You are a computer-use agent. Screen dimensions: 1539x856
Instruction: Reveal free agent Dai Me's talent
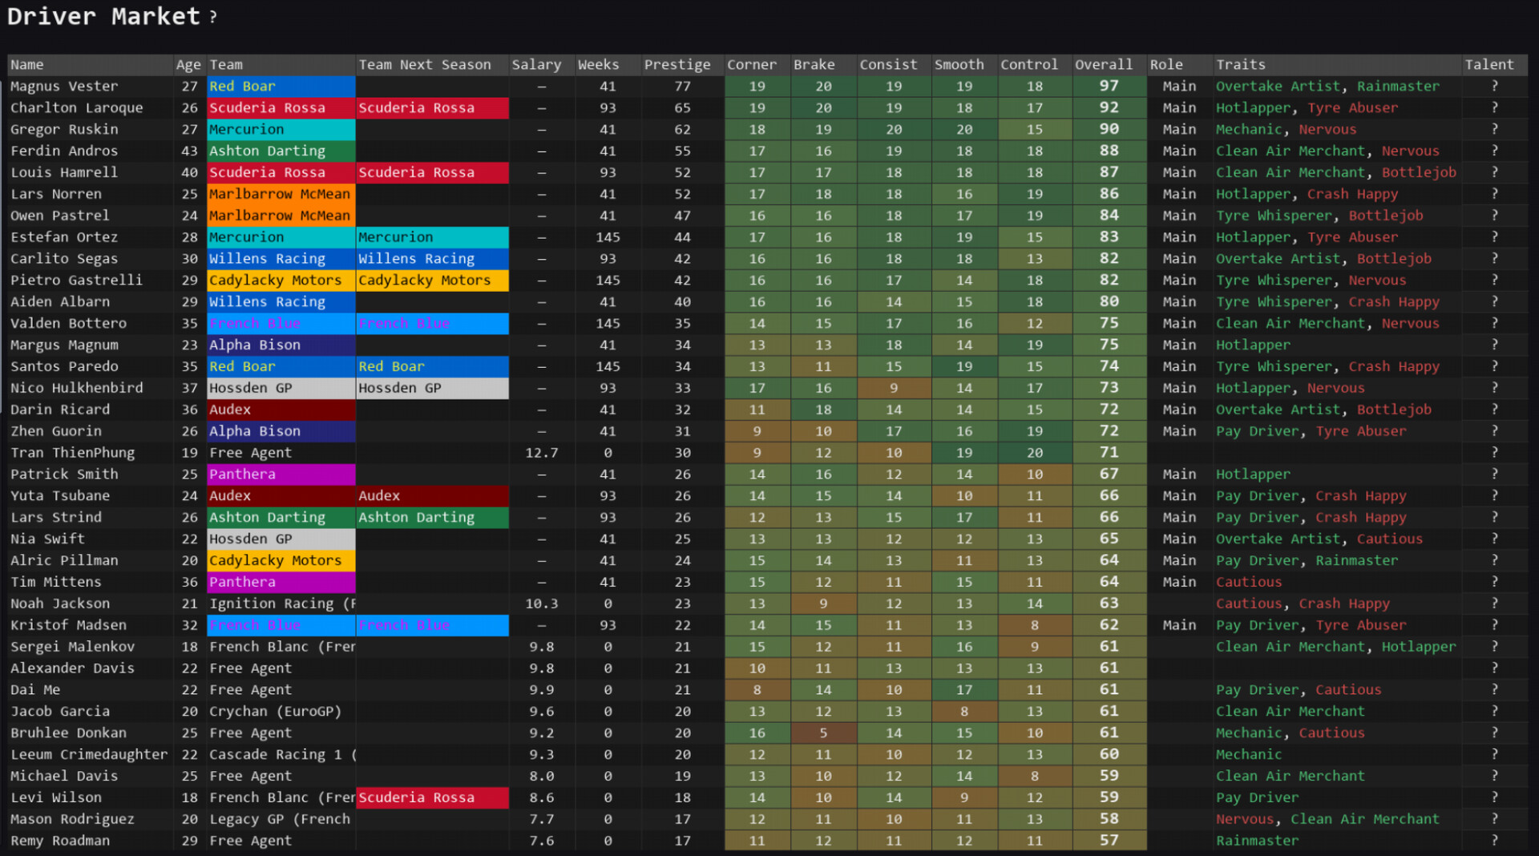pyautogui.click(x=1494, y=689)
